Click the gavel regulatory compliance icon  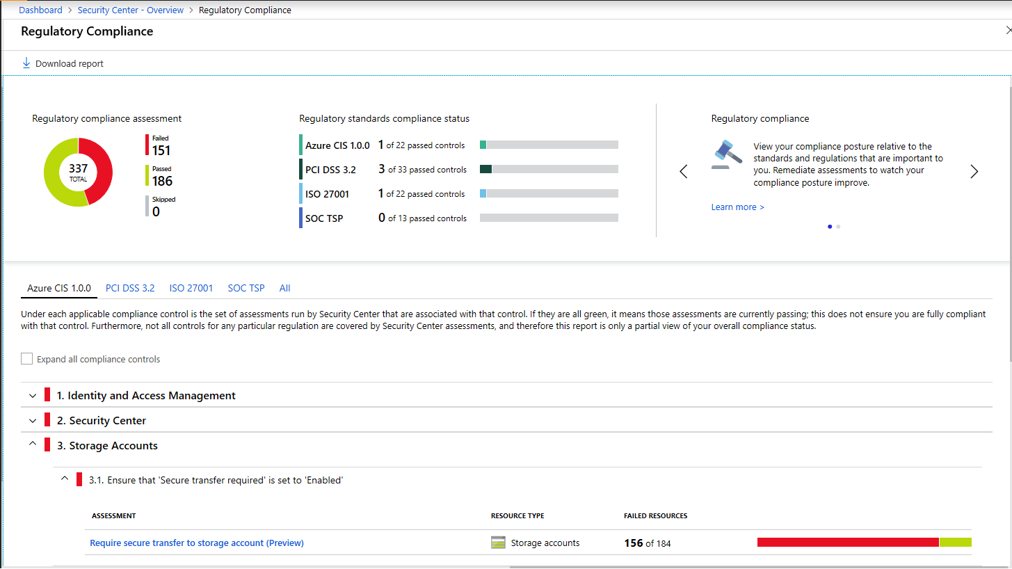coord(726,154)
